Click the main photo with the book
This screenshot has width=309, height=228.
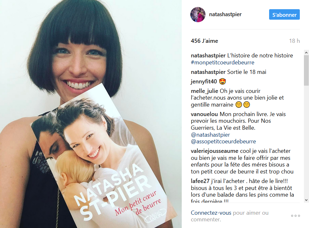coord(91,114)
